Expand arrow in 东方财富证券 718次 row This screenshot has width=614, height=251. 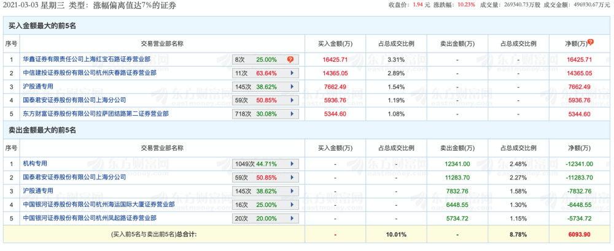click(292, 114)
